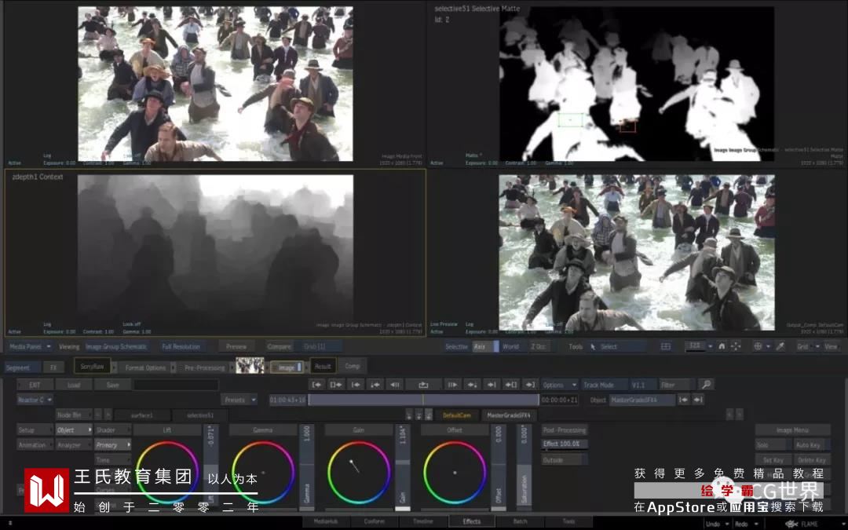Screen dimensions: 848x530
Task: Click the small icon just left of DefaultCam
Action: (x=429, y=415)
